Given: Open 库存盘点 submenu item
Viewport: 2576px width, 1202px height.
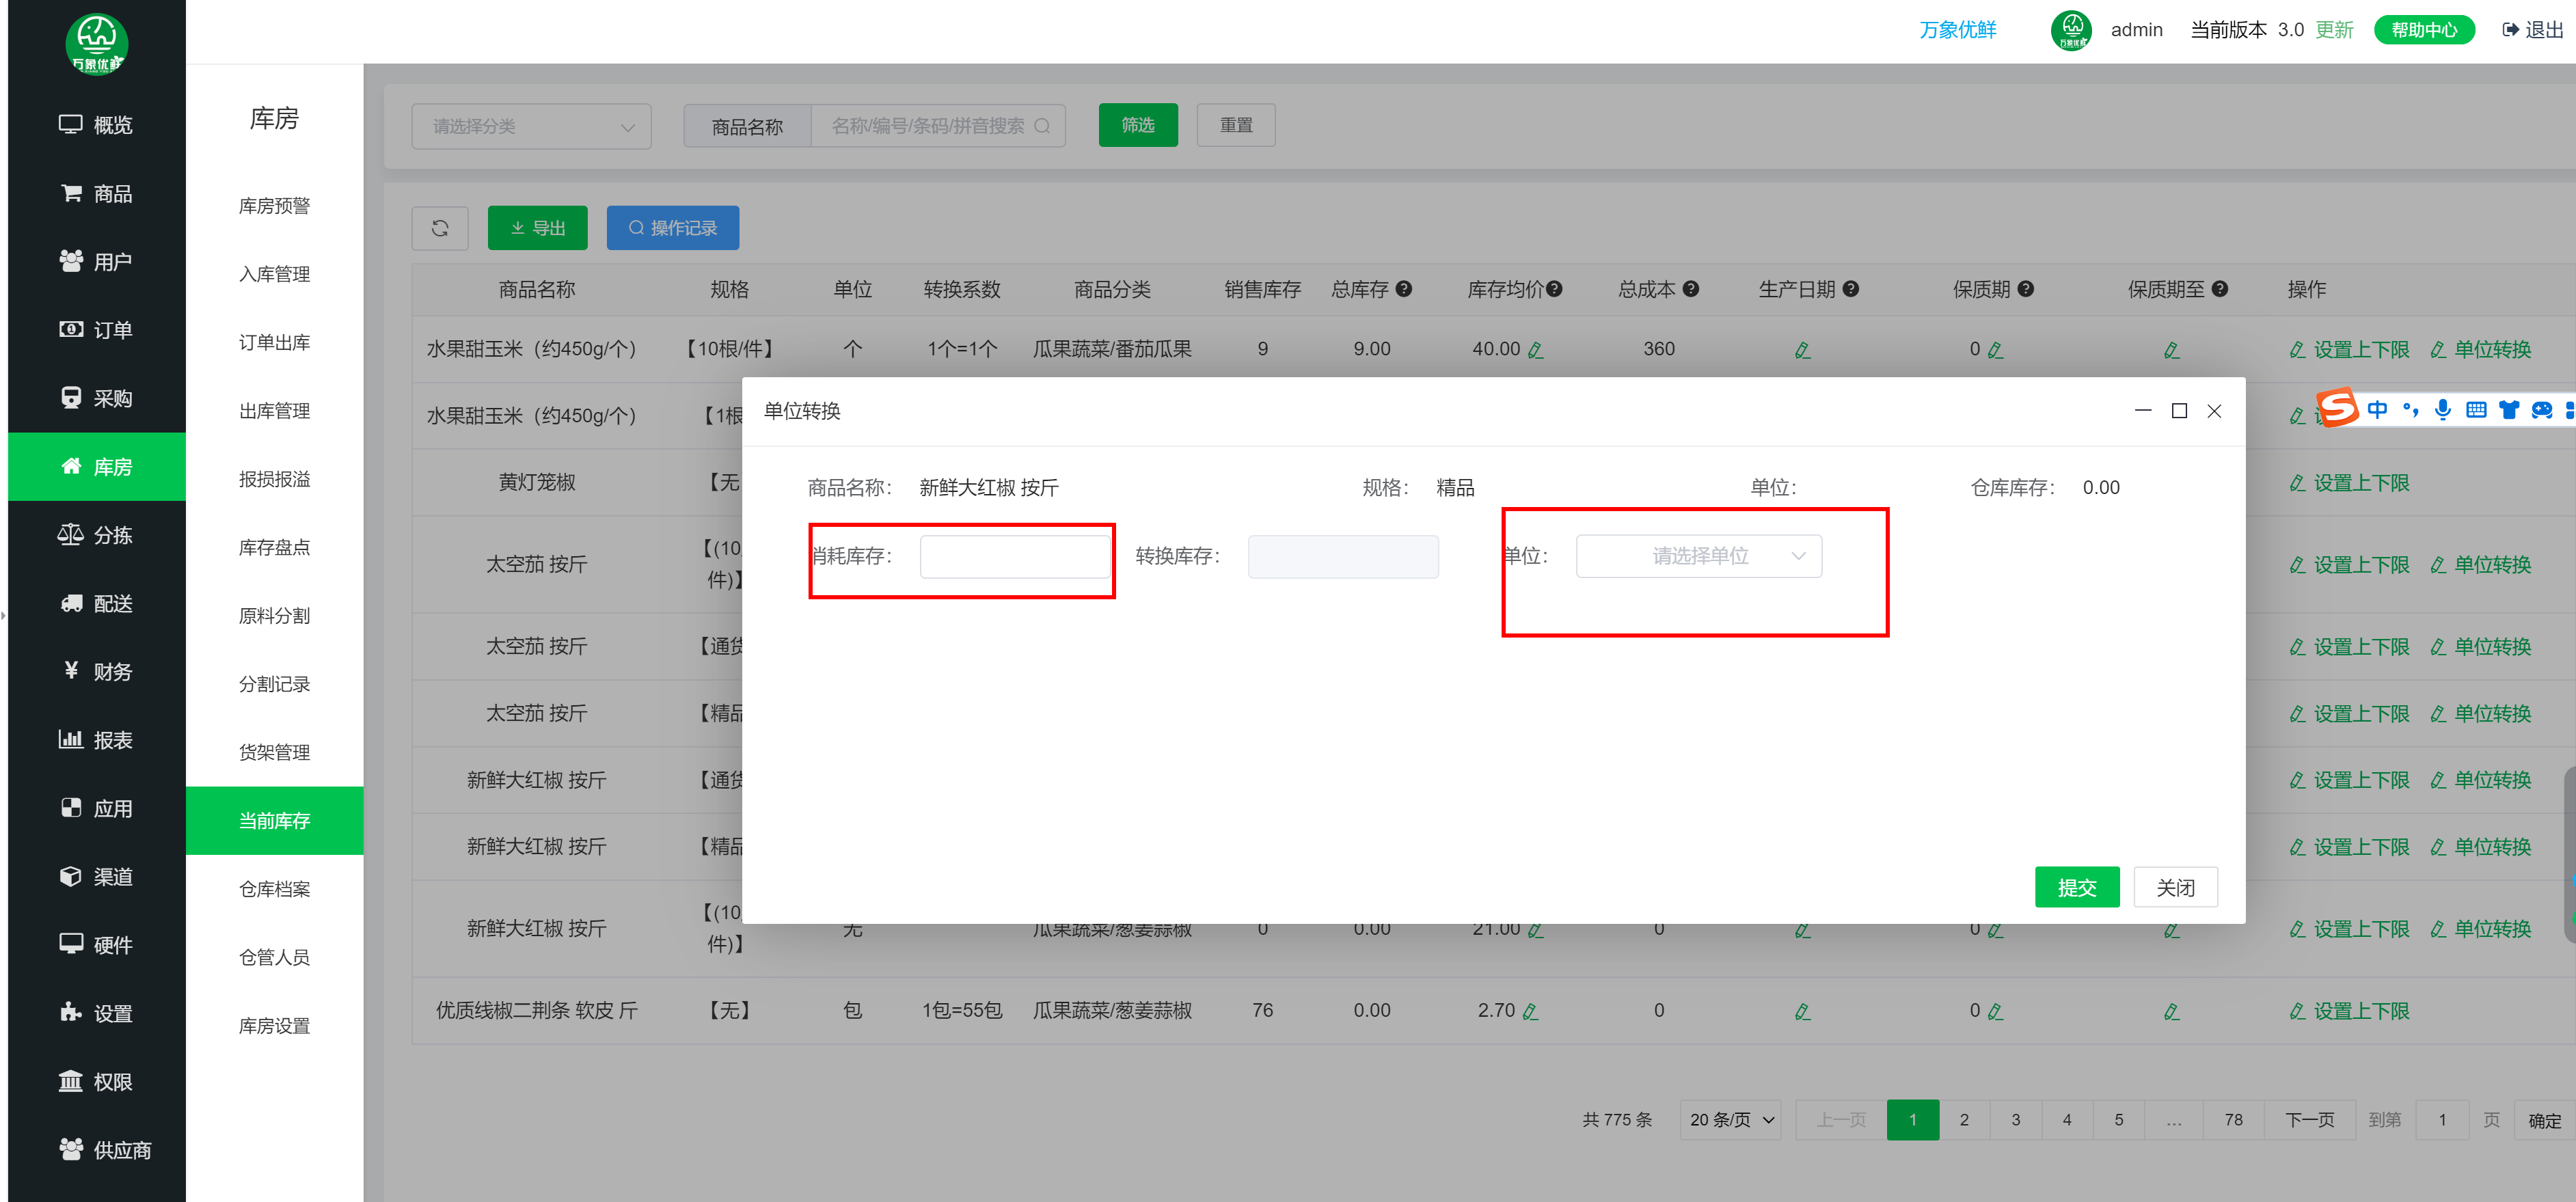Looking at the screenshot, I should 274,547.
